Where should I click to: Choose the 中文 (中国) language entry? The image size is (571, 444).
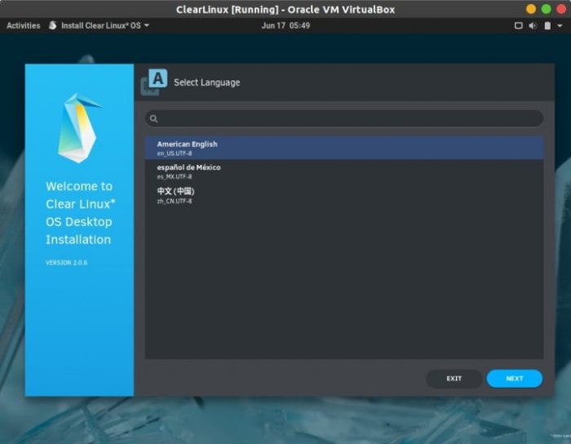tap(344, 195)
